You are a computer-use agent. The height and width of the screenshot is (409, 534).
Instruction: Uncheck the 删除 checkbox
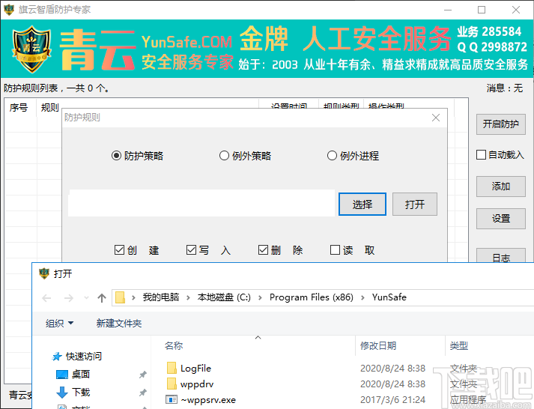tap(263, 250)
